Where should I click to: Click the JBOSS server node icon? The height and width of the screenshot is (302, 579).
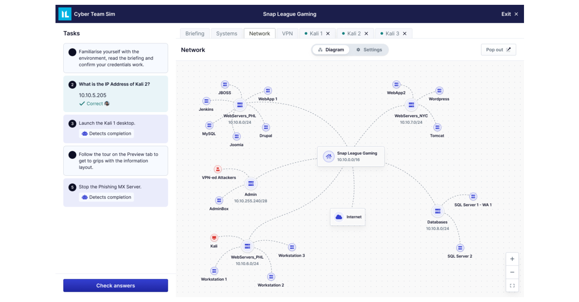224,85
